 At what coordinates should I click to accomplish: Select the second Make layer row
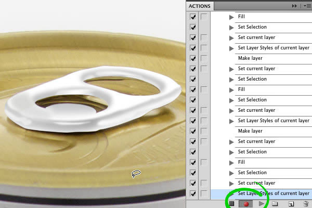point(261,131)
